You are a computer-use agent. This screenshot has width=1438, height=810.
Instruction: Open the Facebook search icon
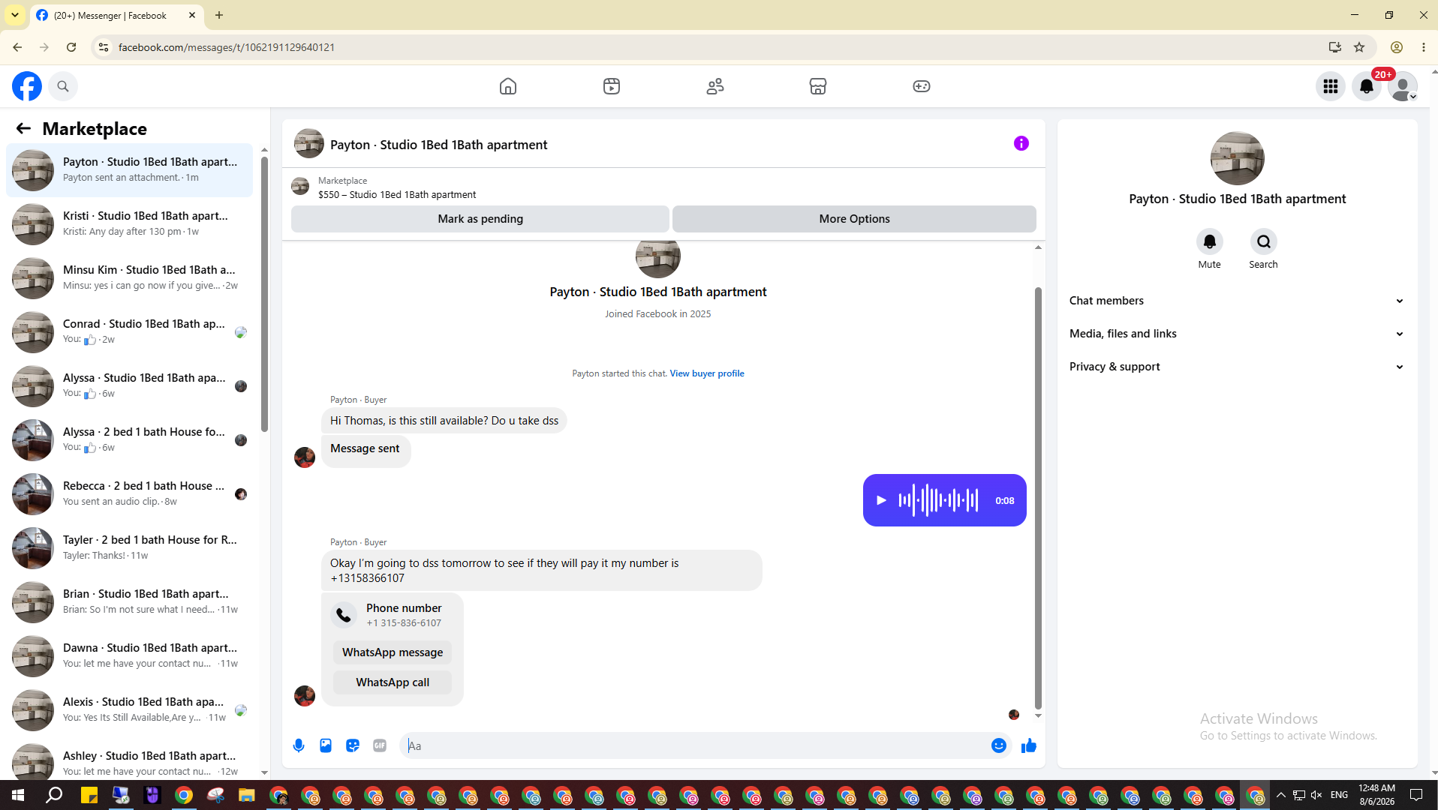point(63,86)
